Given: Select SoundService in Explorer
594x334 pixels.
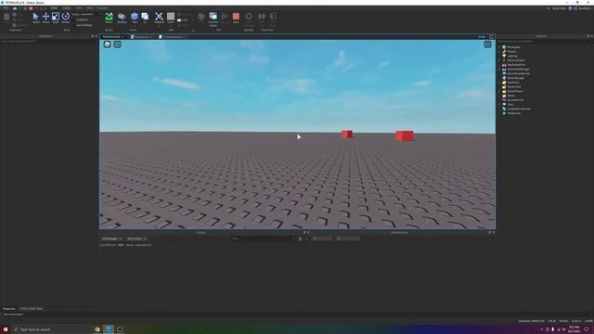Looking at the screenshot, I should [515, 100].
